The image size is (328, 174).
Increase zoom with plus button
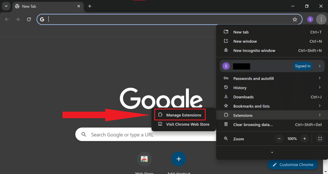click(305, 139)
